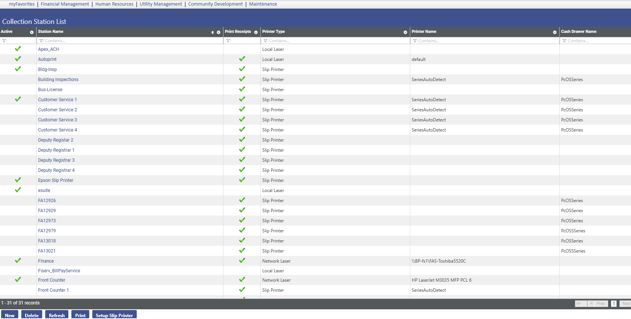
Task: Open Maintenance menu
Action: click(263, 4)
